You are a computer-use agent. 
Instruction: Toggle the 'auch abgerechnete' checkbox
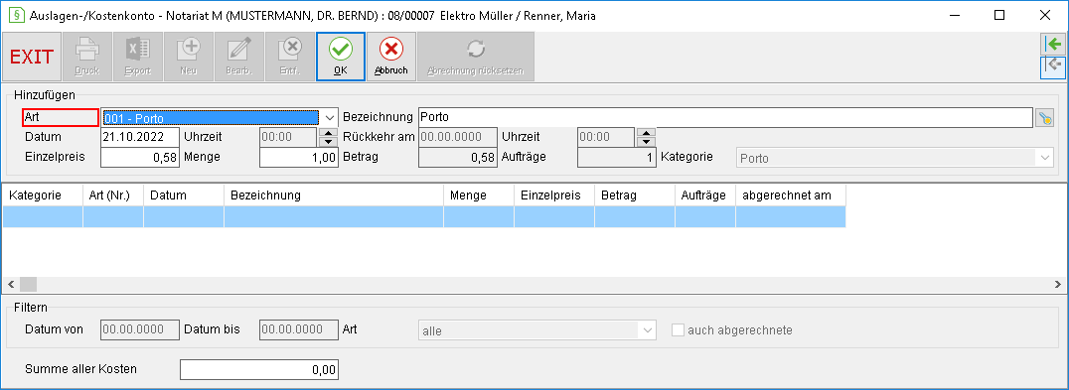(x=679, y=330)
